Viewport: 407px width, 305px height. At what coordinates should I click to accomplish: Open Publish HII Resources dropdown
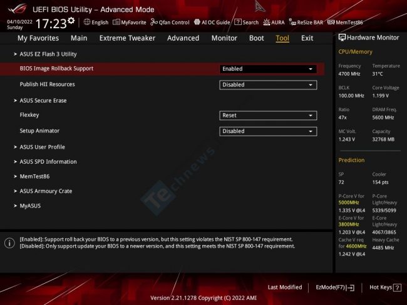pos(268,85)
